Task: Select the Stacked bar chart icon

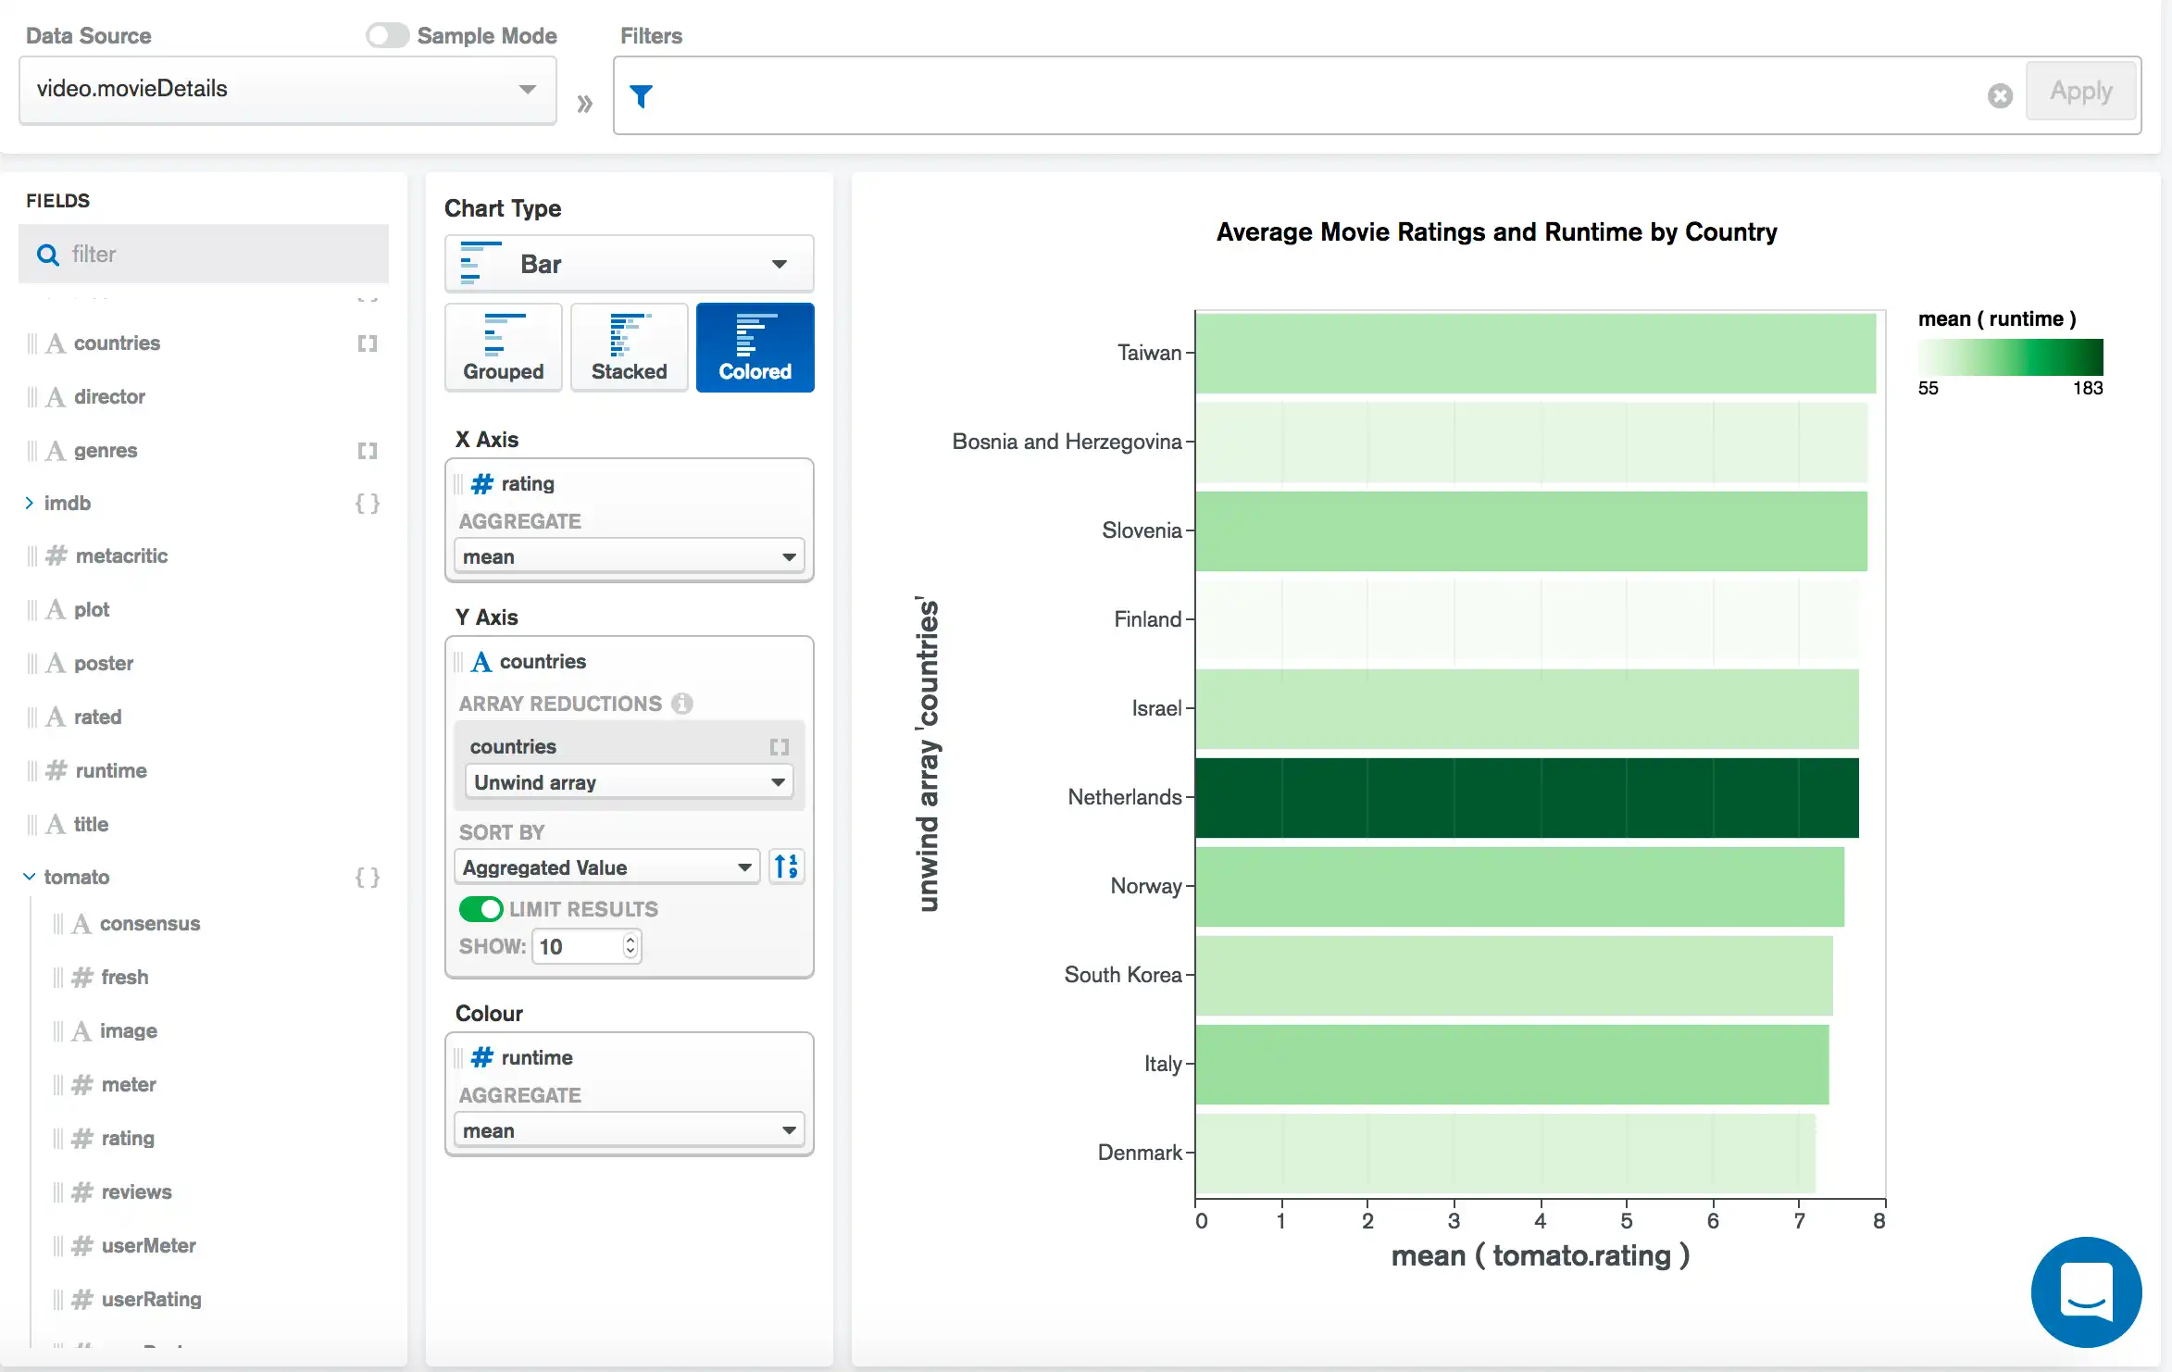Action: (x=628, y=343)
